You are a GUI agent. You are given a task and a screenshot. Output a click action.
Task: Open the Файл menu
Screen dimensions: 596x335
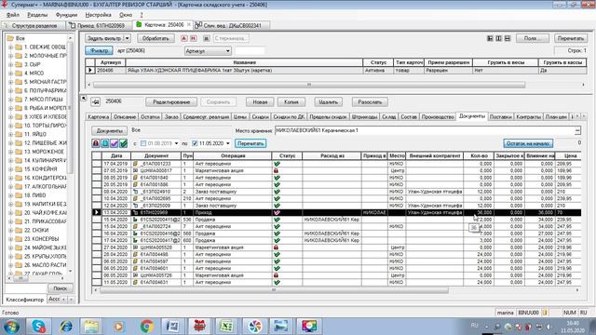coord(13,15)
